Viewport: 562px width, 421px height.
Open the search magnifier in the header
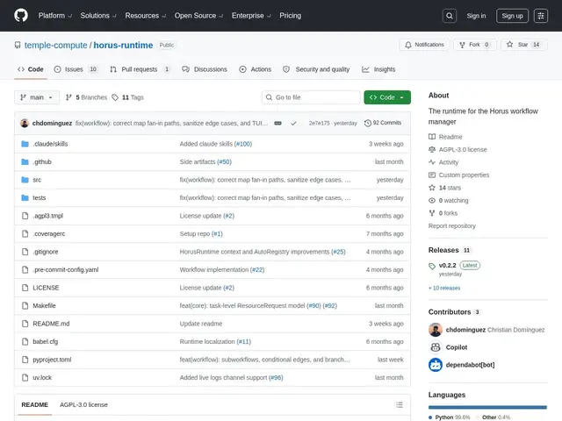tap(450, 16)
